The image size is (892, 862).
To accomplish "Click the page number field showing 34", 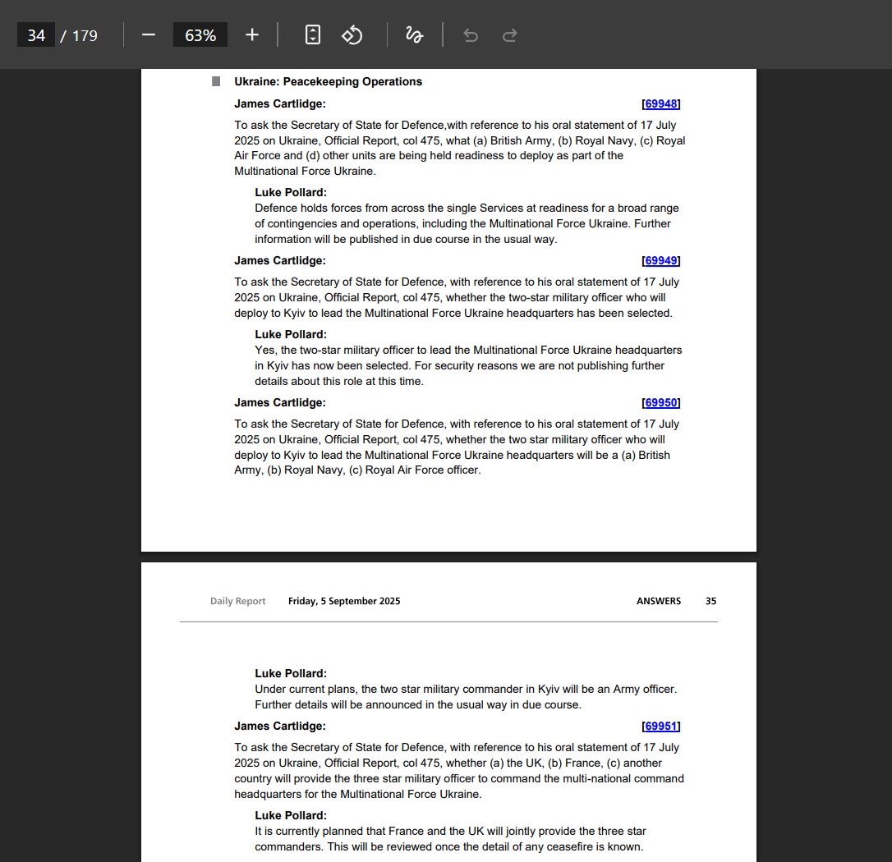I will pos(36,35).
